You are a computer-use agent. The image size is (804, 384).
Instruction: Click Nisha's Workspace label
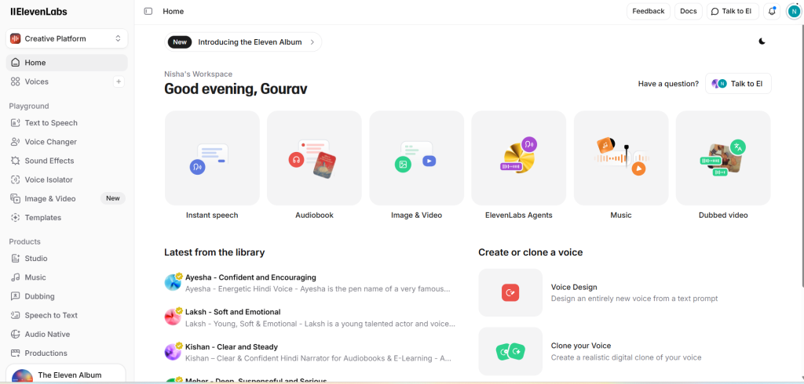click(198, 74)
